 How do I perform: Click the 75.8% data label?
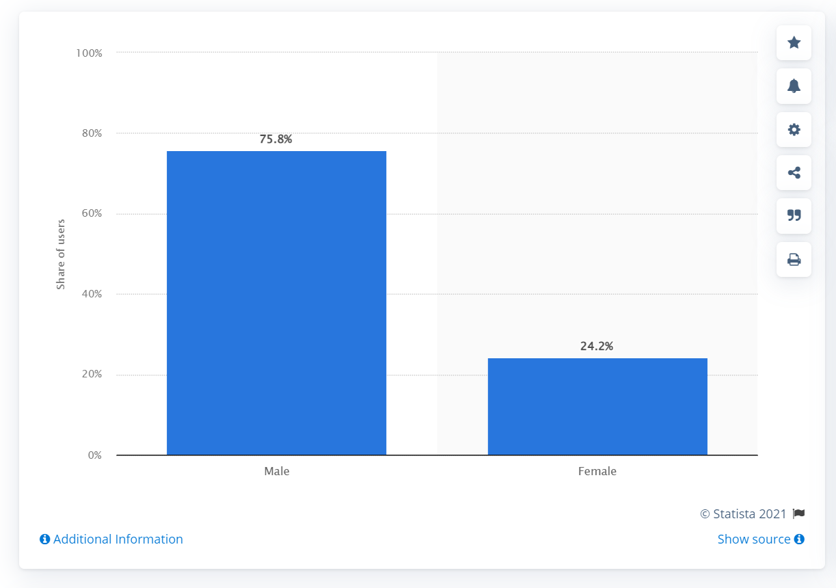pos(275,139)
